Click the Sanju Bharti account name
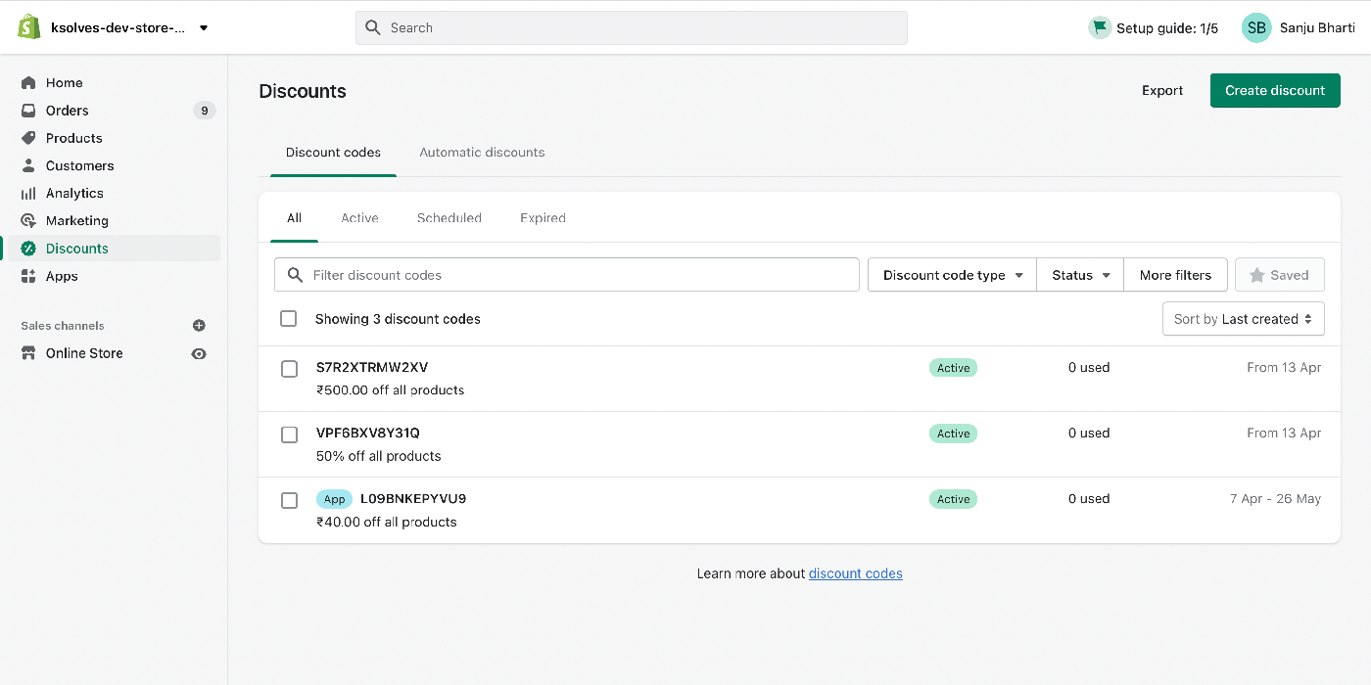Screen dimensions: 1371x685 1317,27
